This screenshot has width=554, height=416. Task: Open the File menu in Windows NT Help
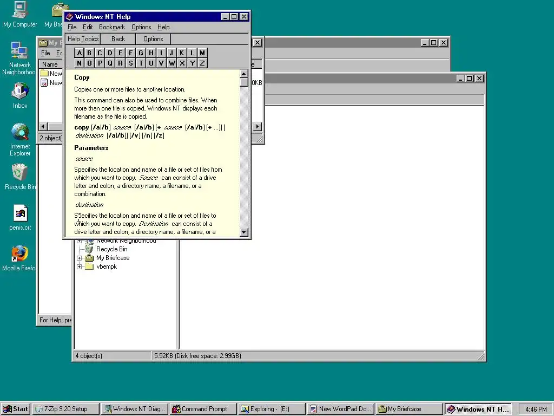click(72, 27)
